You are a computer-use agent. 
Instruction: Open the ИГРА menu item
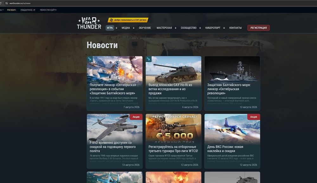point(110,28)
